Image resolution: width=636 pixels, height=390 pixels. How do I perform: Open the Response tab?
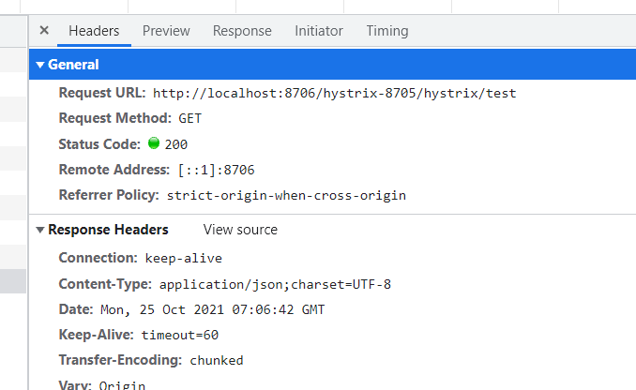pyautogui.click(x=242, y=31)
